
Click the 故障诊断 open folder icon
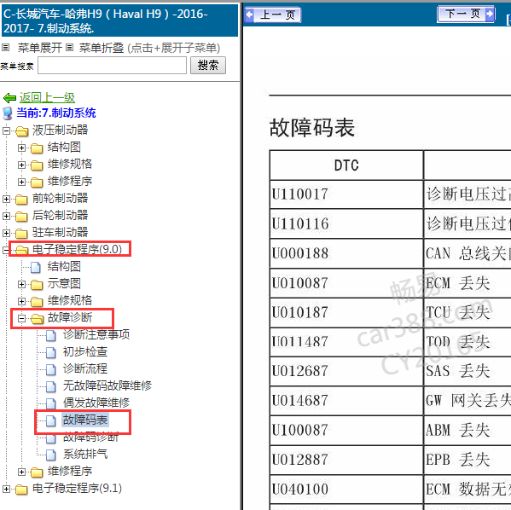pyautogui.click(x=37, y=319)
